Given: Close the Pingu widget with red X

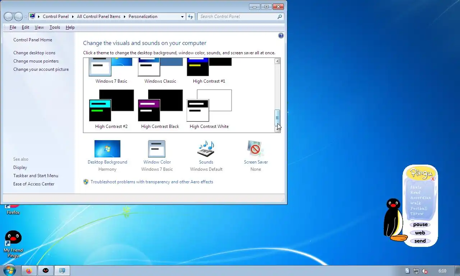Looking at the screenshot, I should pos(433,179).
